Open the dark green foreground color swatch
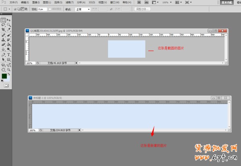Viewport: 241px width, 166px height. 4,76
